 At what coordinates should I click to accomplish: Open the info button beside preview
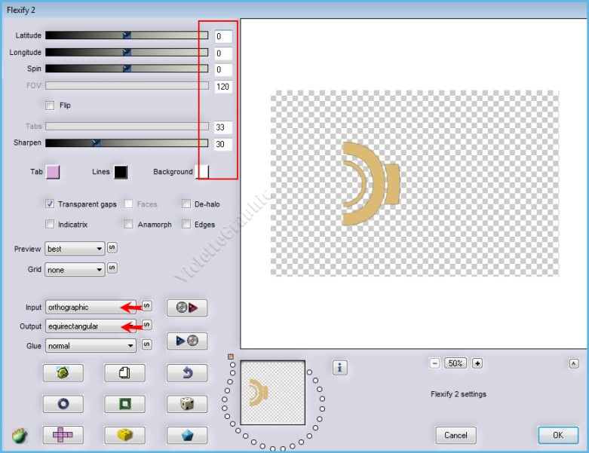point(341,367)
